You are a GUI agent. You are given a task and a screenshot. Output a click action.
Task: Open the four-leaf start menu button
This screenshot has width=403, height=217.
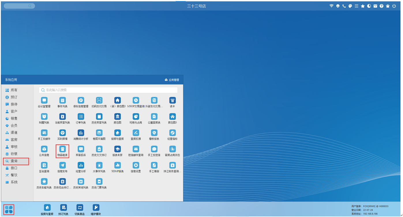click(9, 209)
